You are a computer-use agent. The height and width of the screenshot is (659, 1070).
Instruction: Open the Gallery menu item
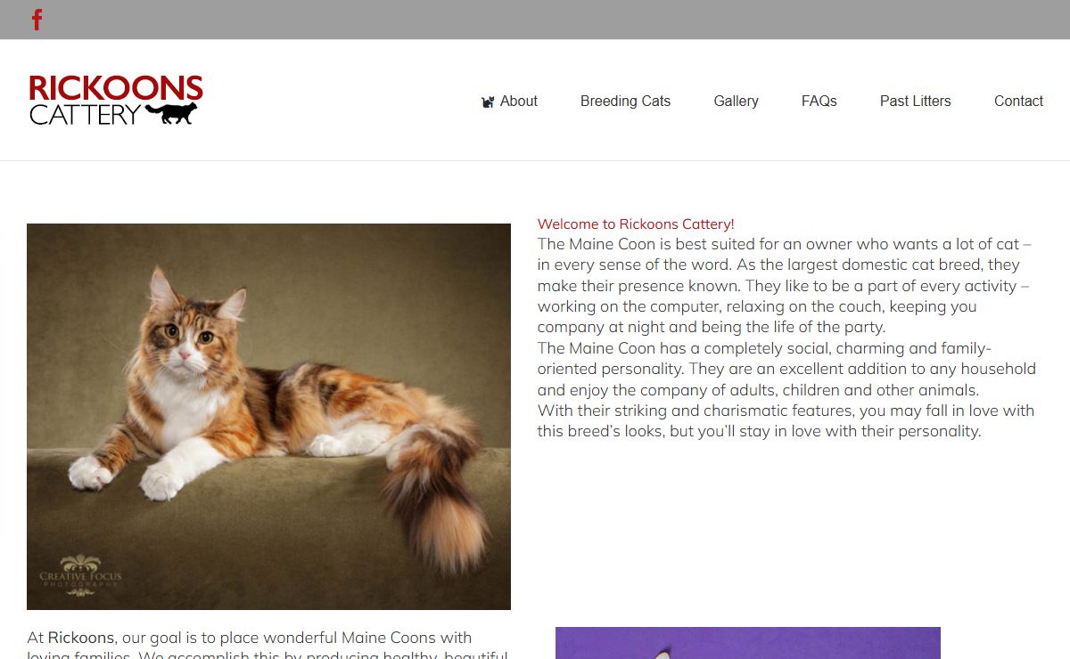pyautogui.click(x=736, y=102)
